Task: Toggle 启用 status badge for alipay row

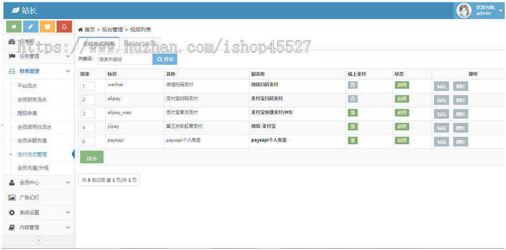Action: 401,99
